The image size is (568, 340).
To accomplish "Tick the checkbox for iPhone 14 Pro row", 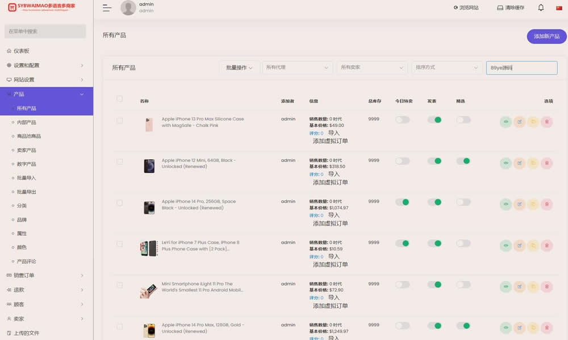I will 119,203.
